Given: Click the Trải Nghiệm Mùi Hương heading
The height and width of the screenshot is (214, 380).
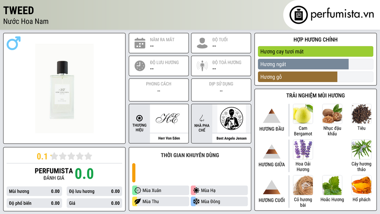Looking at the screenshot, I should tap(315, 95).
